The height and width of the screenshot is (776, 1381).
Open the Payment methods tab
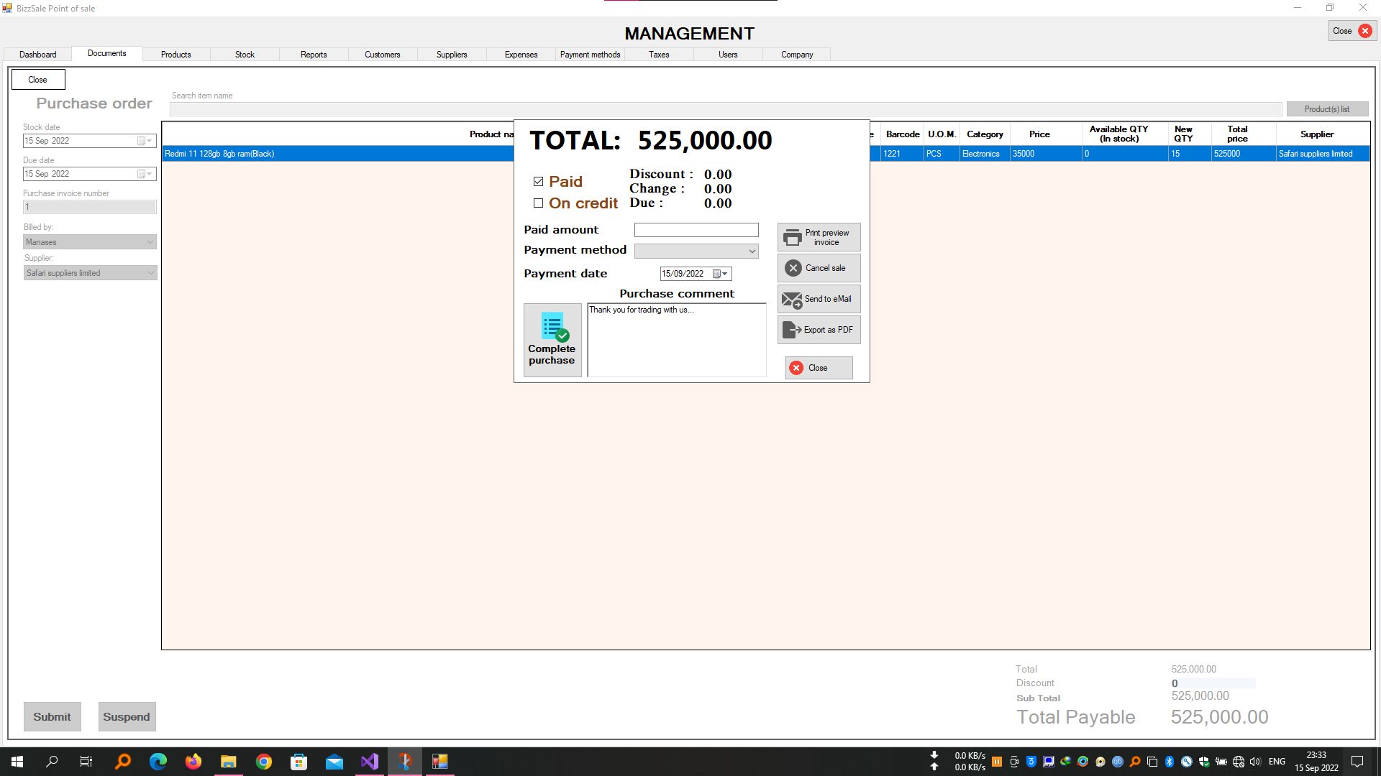pos(590,55)
